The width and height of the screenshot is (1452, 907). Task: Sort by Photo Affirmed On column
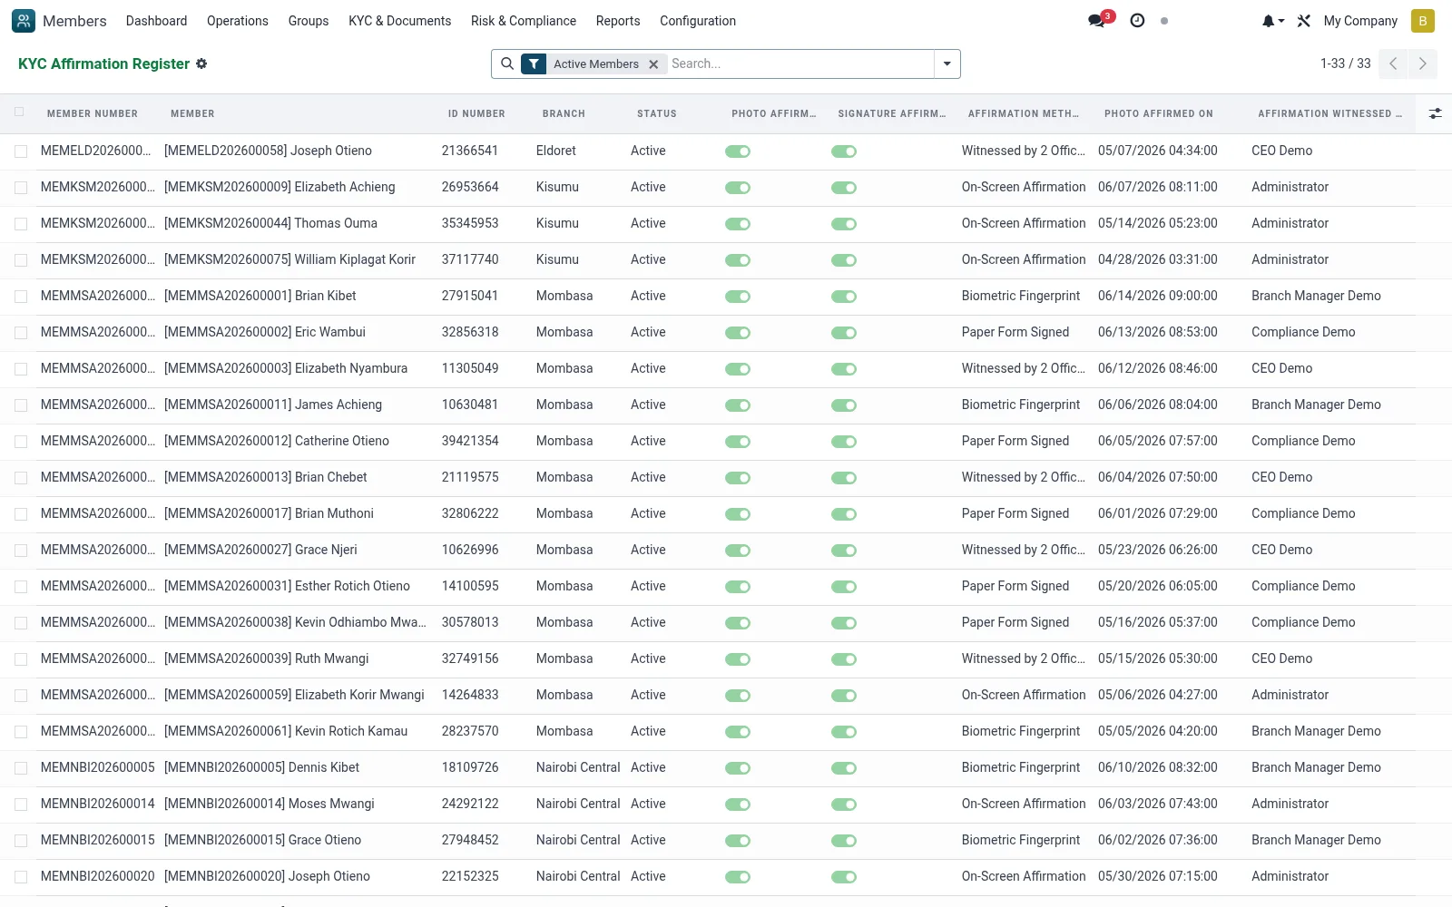coord(1159,113)
